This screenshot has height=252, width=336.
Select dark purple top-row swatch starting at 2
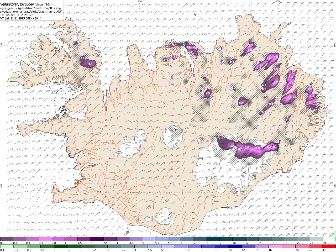coord(97,239)
